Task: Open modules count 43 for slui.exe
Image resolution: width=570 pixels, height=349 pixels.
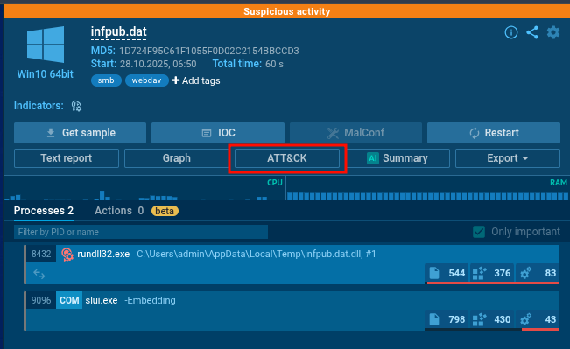Action: (x=538, y=319)
